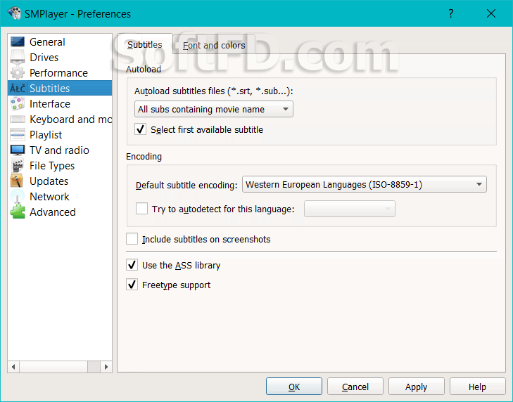Viewport: 513px width, 402px height.
Task: Open the Playlist section icon
Action: [18, 135]
